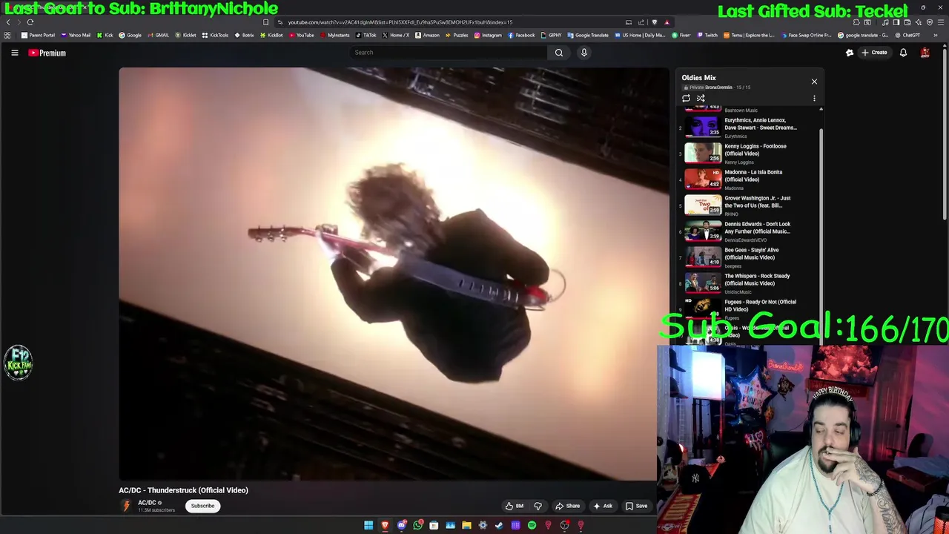Open Brave Rewards triangle icon
Viewport: 949px width, 534px height.
coord(667,22)
